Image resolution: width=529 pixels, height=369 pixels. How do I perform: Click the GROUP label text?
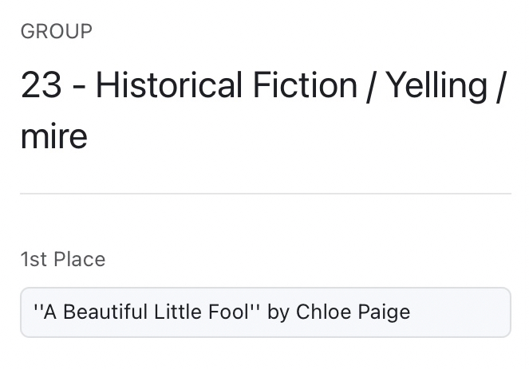click(x=57, y=32)
